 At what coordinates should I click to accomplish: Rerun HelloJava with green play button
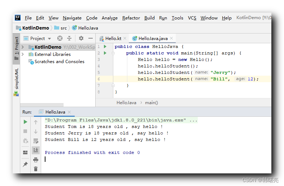point(25,122)
